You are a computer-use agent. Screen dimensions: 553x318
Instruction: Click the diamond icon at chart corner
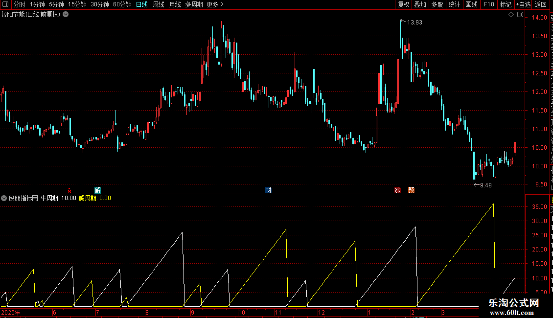(511, 15)
